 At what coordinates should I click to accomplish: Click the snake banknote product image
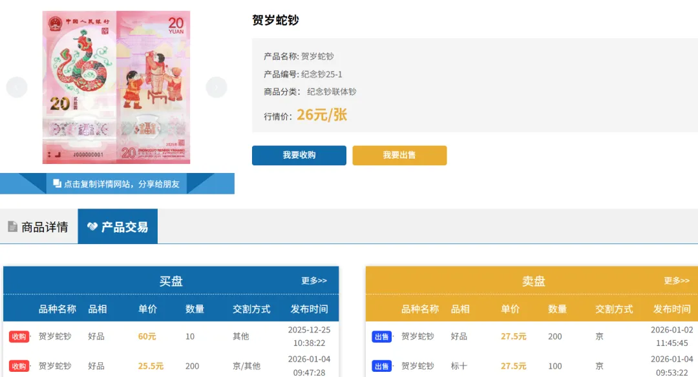click(x=116, y=88)
